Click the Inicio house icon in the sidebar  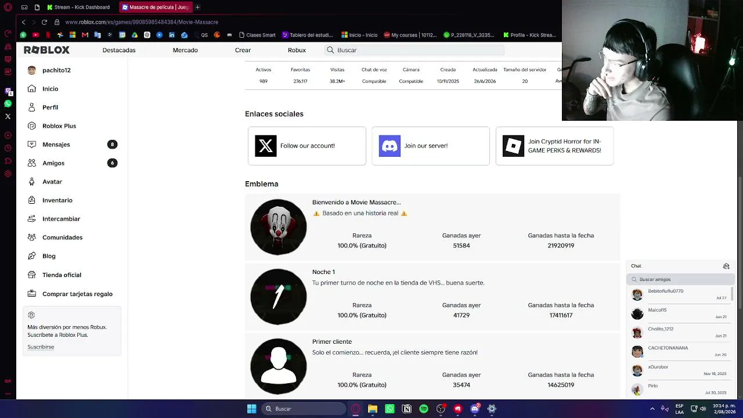pyautogui.click(x=32, y=89)
